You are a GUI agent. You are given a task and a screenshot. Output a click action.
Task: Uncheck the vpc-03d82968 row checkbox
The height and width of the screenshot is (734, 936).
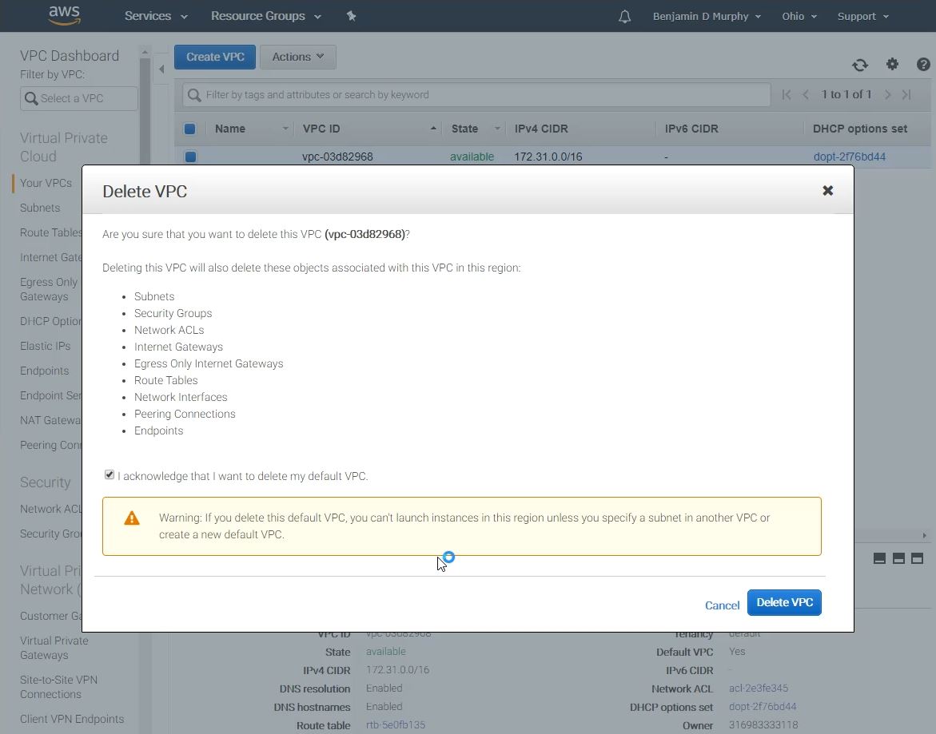point(190,157)
